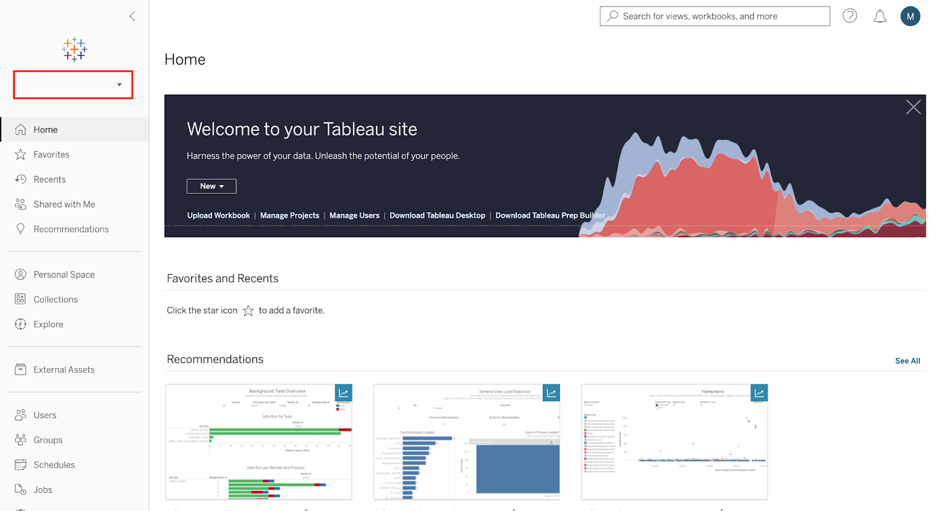This screenshot has width=941, height=511.
Task: Click Download Tableau Prep Builder link
Action: pos(550,216)
